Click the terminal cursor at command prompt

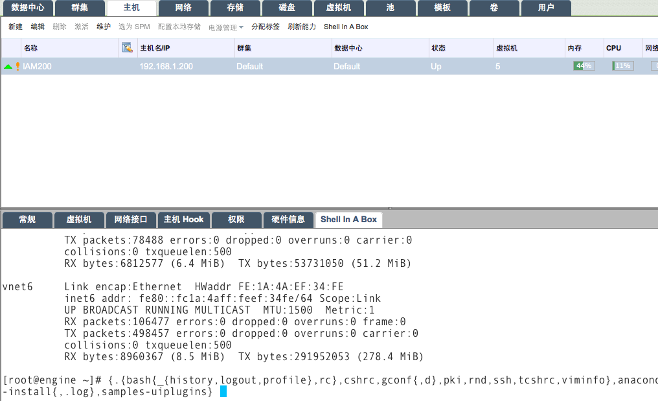223,391
